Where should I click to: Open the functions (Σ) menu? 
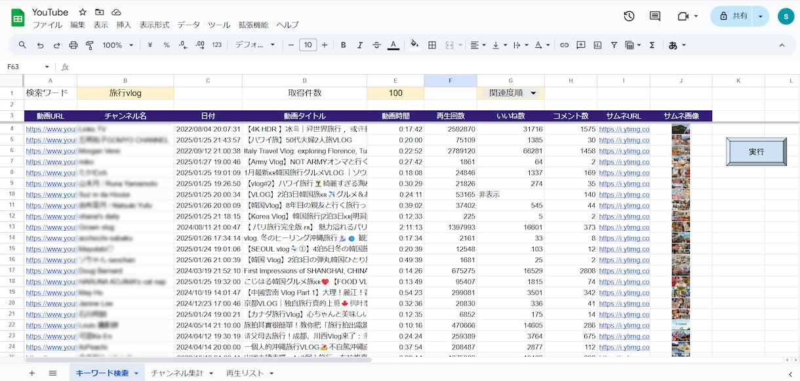pos(652,45)
